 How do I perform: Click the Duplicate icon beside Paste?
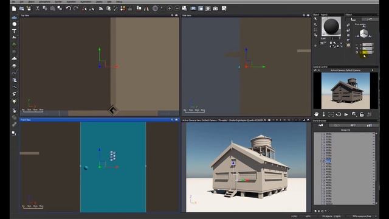point(60,9)
